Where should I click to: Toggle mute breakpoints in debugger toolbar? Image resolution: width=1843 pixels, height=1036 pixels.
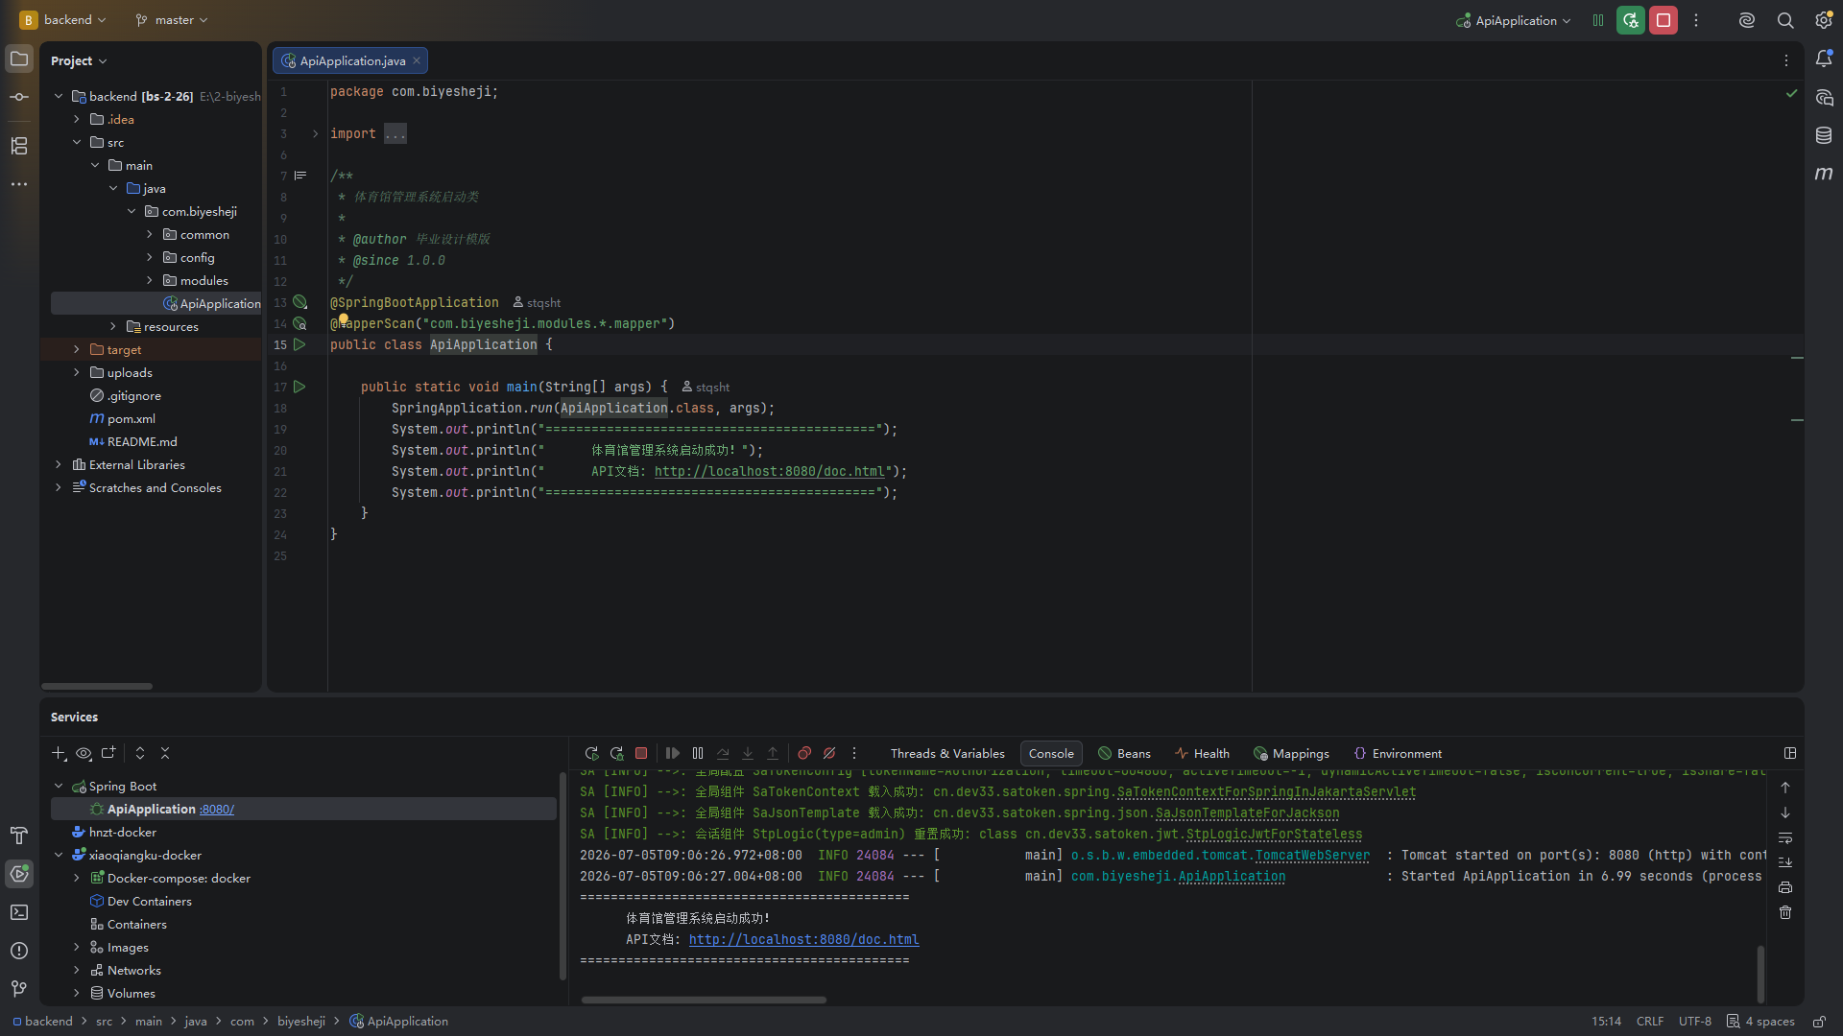[829, 754]
